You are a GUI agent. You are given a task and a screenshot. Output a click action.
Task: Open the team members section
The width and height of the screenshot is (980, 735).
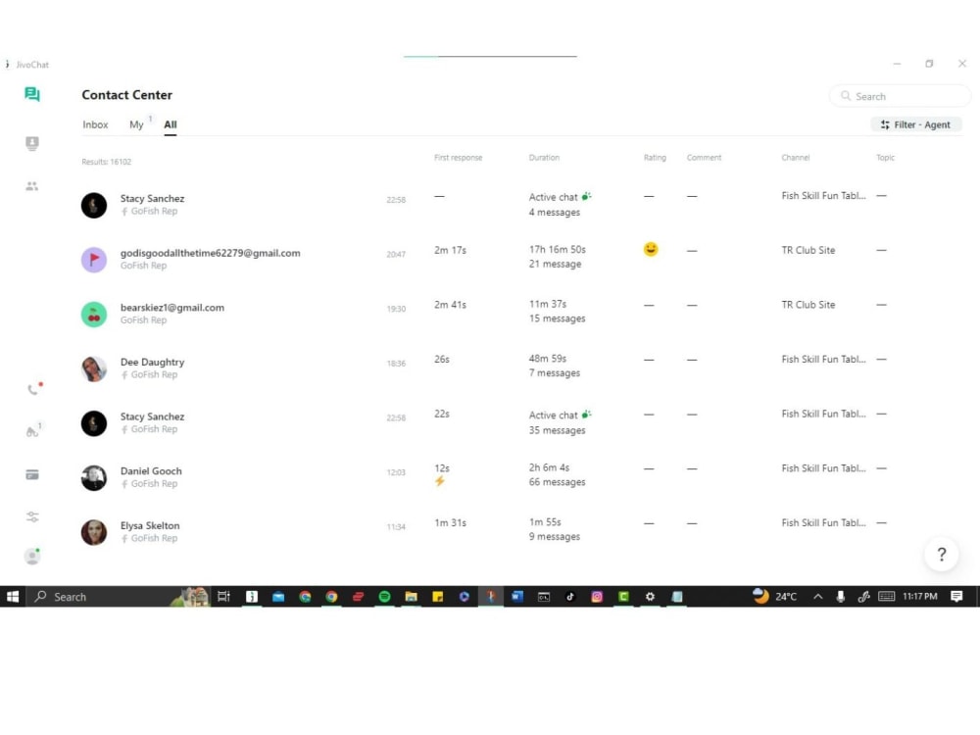[x=32, y=186]
